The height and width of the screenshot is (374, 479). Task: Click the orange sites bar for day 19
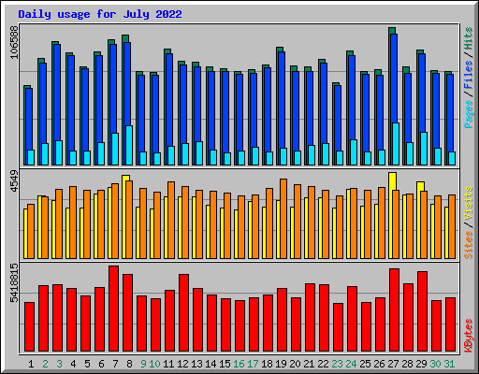click(283, 219)
